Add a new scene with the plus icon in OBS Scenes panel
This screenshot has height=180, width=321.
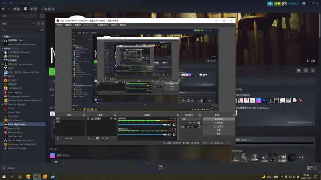(x=57, y=138)
